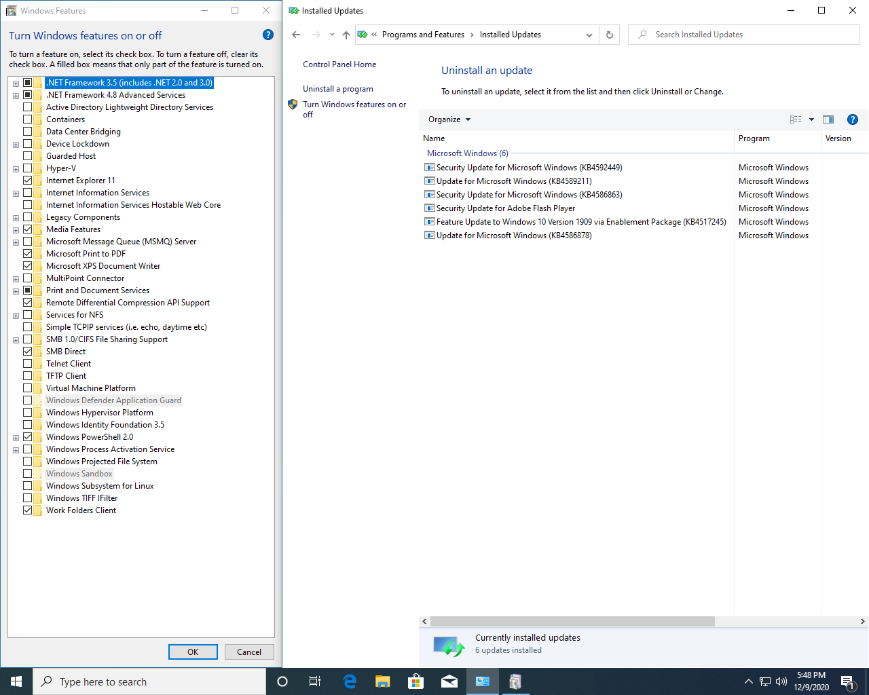Open Task View on taskbar
Screen dimensions: 869x695
pyautogui.click(x=315, y=681)
